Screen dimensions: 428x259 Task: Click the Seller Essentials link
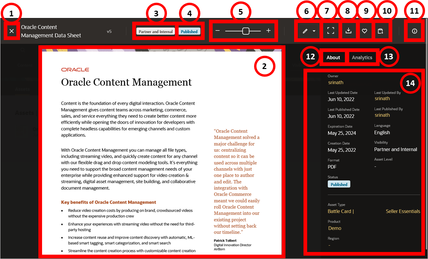(403, 211)
